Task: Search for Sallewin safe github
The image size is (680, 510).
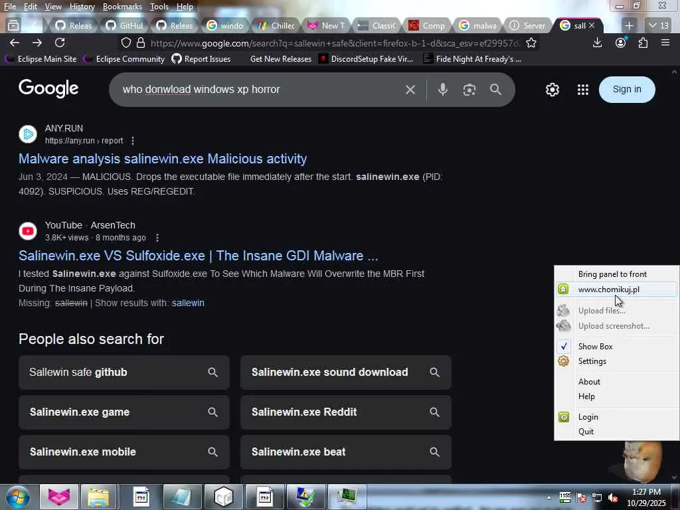Action: [124, 372]
